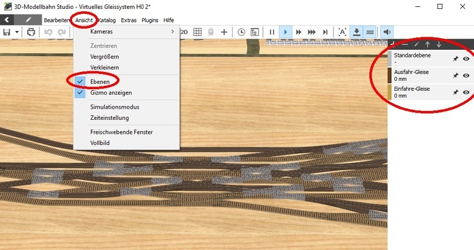Click the download-arrow toolbar icon
This screenshot has width=474, height=250.
pos(356,32)
